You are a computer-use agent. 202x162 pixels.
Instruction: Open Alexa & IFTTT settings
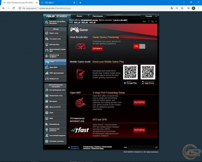coord(56,107)
